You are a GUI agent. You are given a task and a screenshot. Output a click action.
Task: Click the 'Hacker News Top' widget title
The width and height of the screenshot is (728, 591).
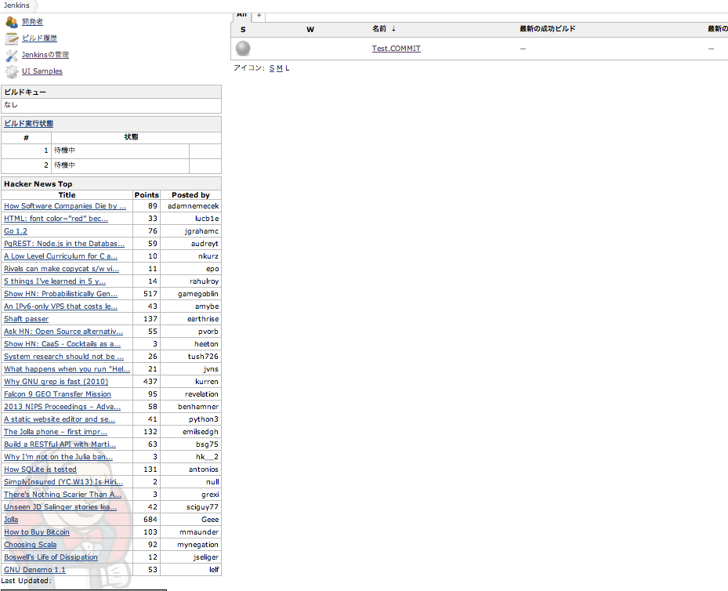tap(38, 184)
